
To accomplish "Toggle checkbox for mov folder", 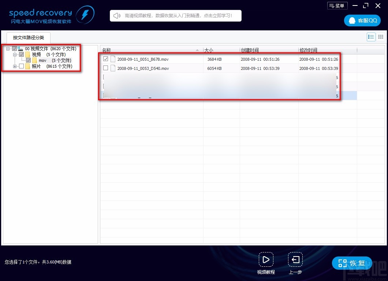I will coord(29,60).
